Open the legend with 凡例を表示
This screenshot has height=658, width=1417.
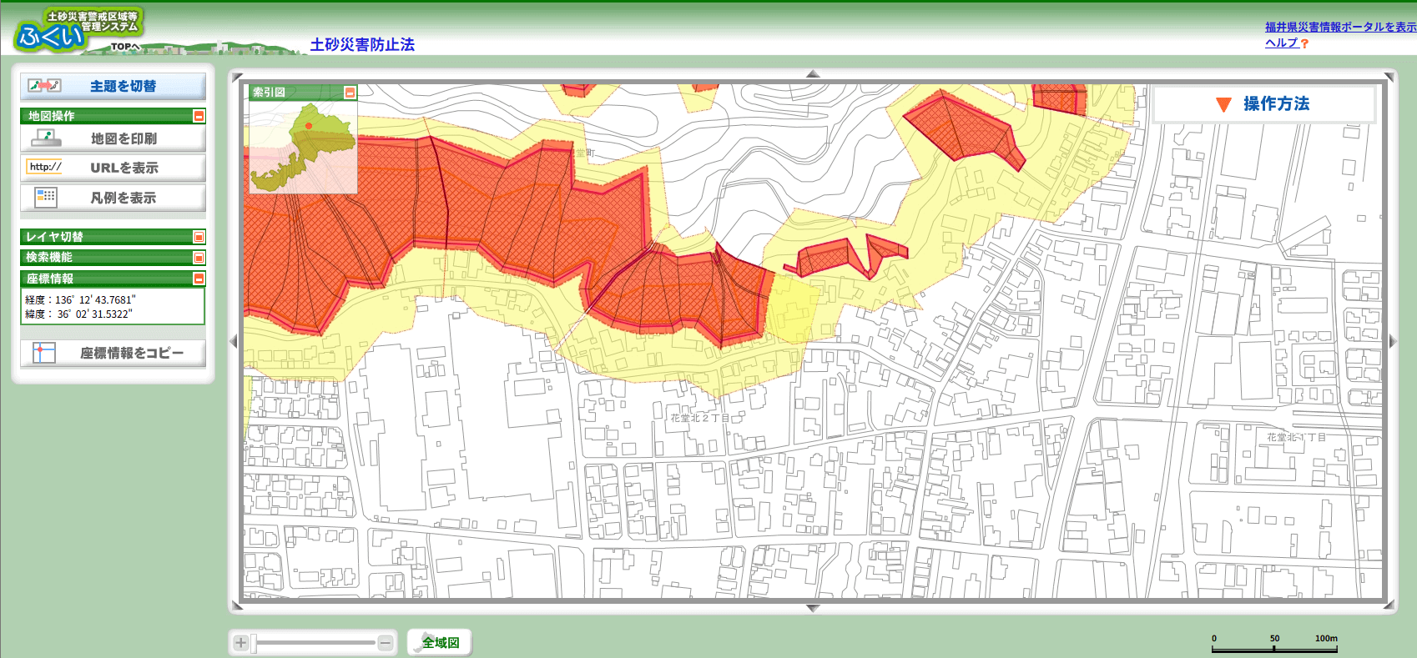(113, 198)
